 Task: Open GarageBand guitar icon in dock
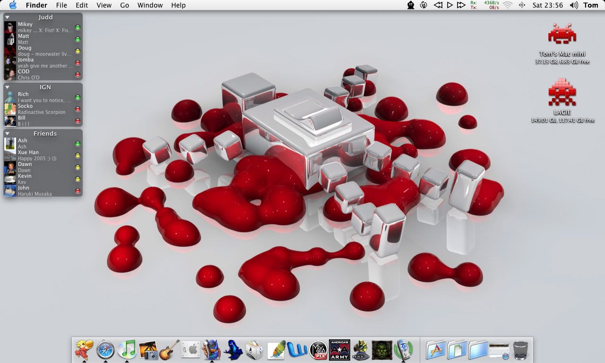coord(169,350)
